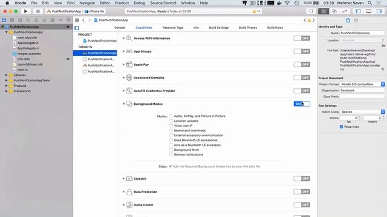Turn on Apple Pay capability
This screenshot has width=387, height=217.
[302, 64]
